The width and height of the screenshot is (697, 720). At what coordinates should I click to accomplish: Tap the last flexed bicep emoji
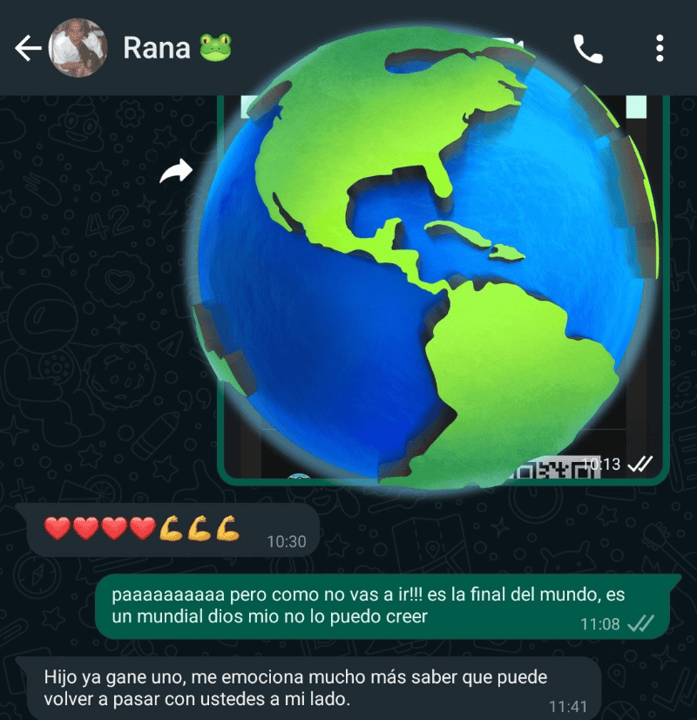[228, 528]
